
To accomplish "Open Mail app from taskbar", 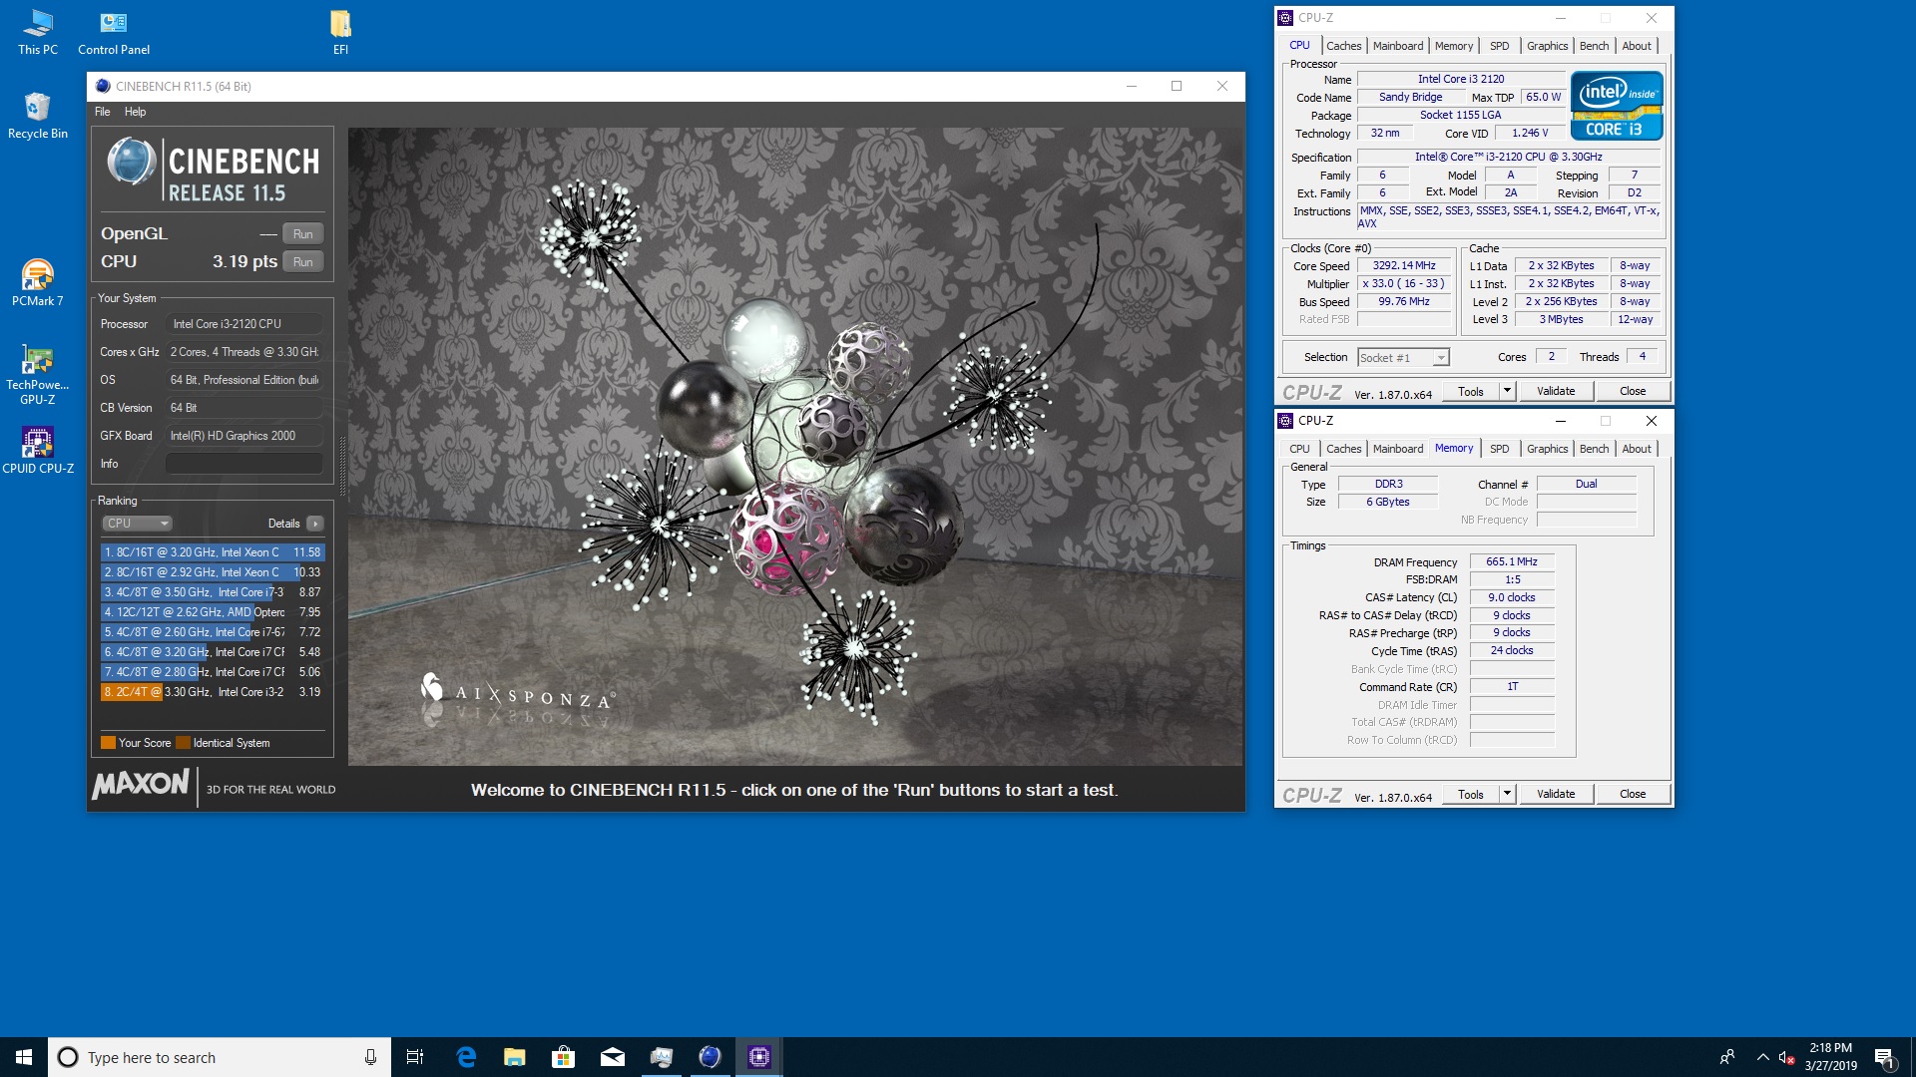I will 613,1057.
